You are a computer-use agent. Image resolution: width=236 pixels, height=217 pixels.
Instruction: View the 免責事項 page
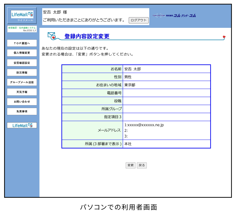point(22,112)
